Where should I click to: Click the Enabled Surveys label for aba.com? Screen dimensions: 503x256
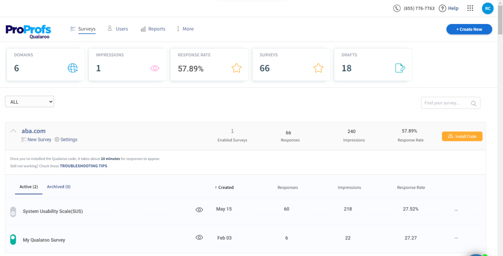point(232,140)
